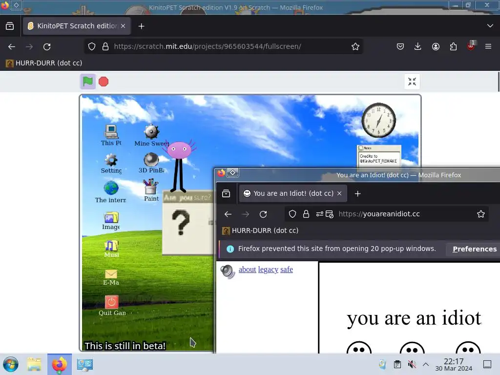Click the forward arrow in the Scratch browser window
Image resolution: width=500 pixels, height=375 pixels.
(29, 46)
